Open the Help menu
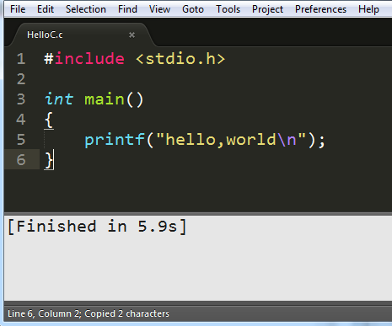The height and width of the screenshot is (326, 392). click(368, 9)
